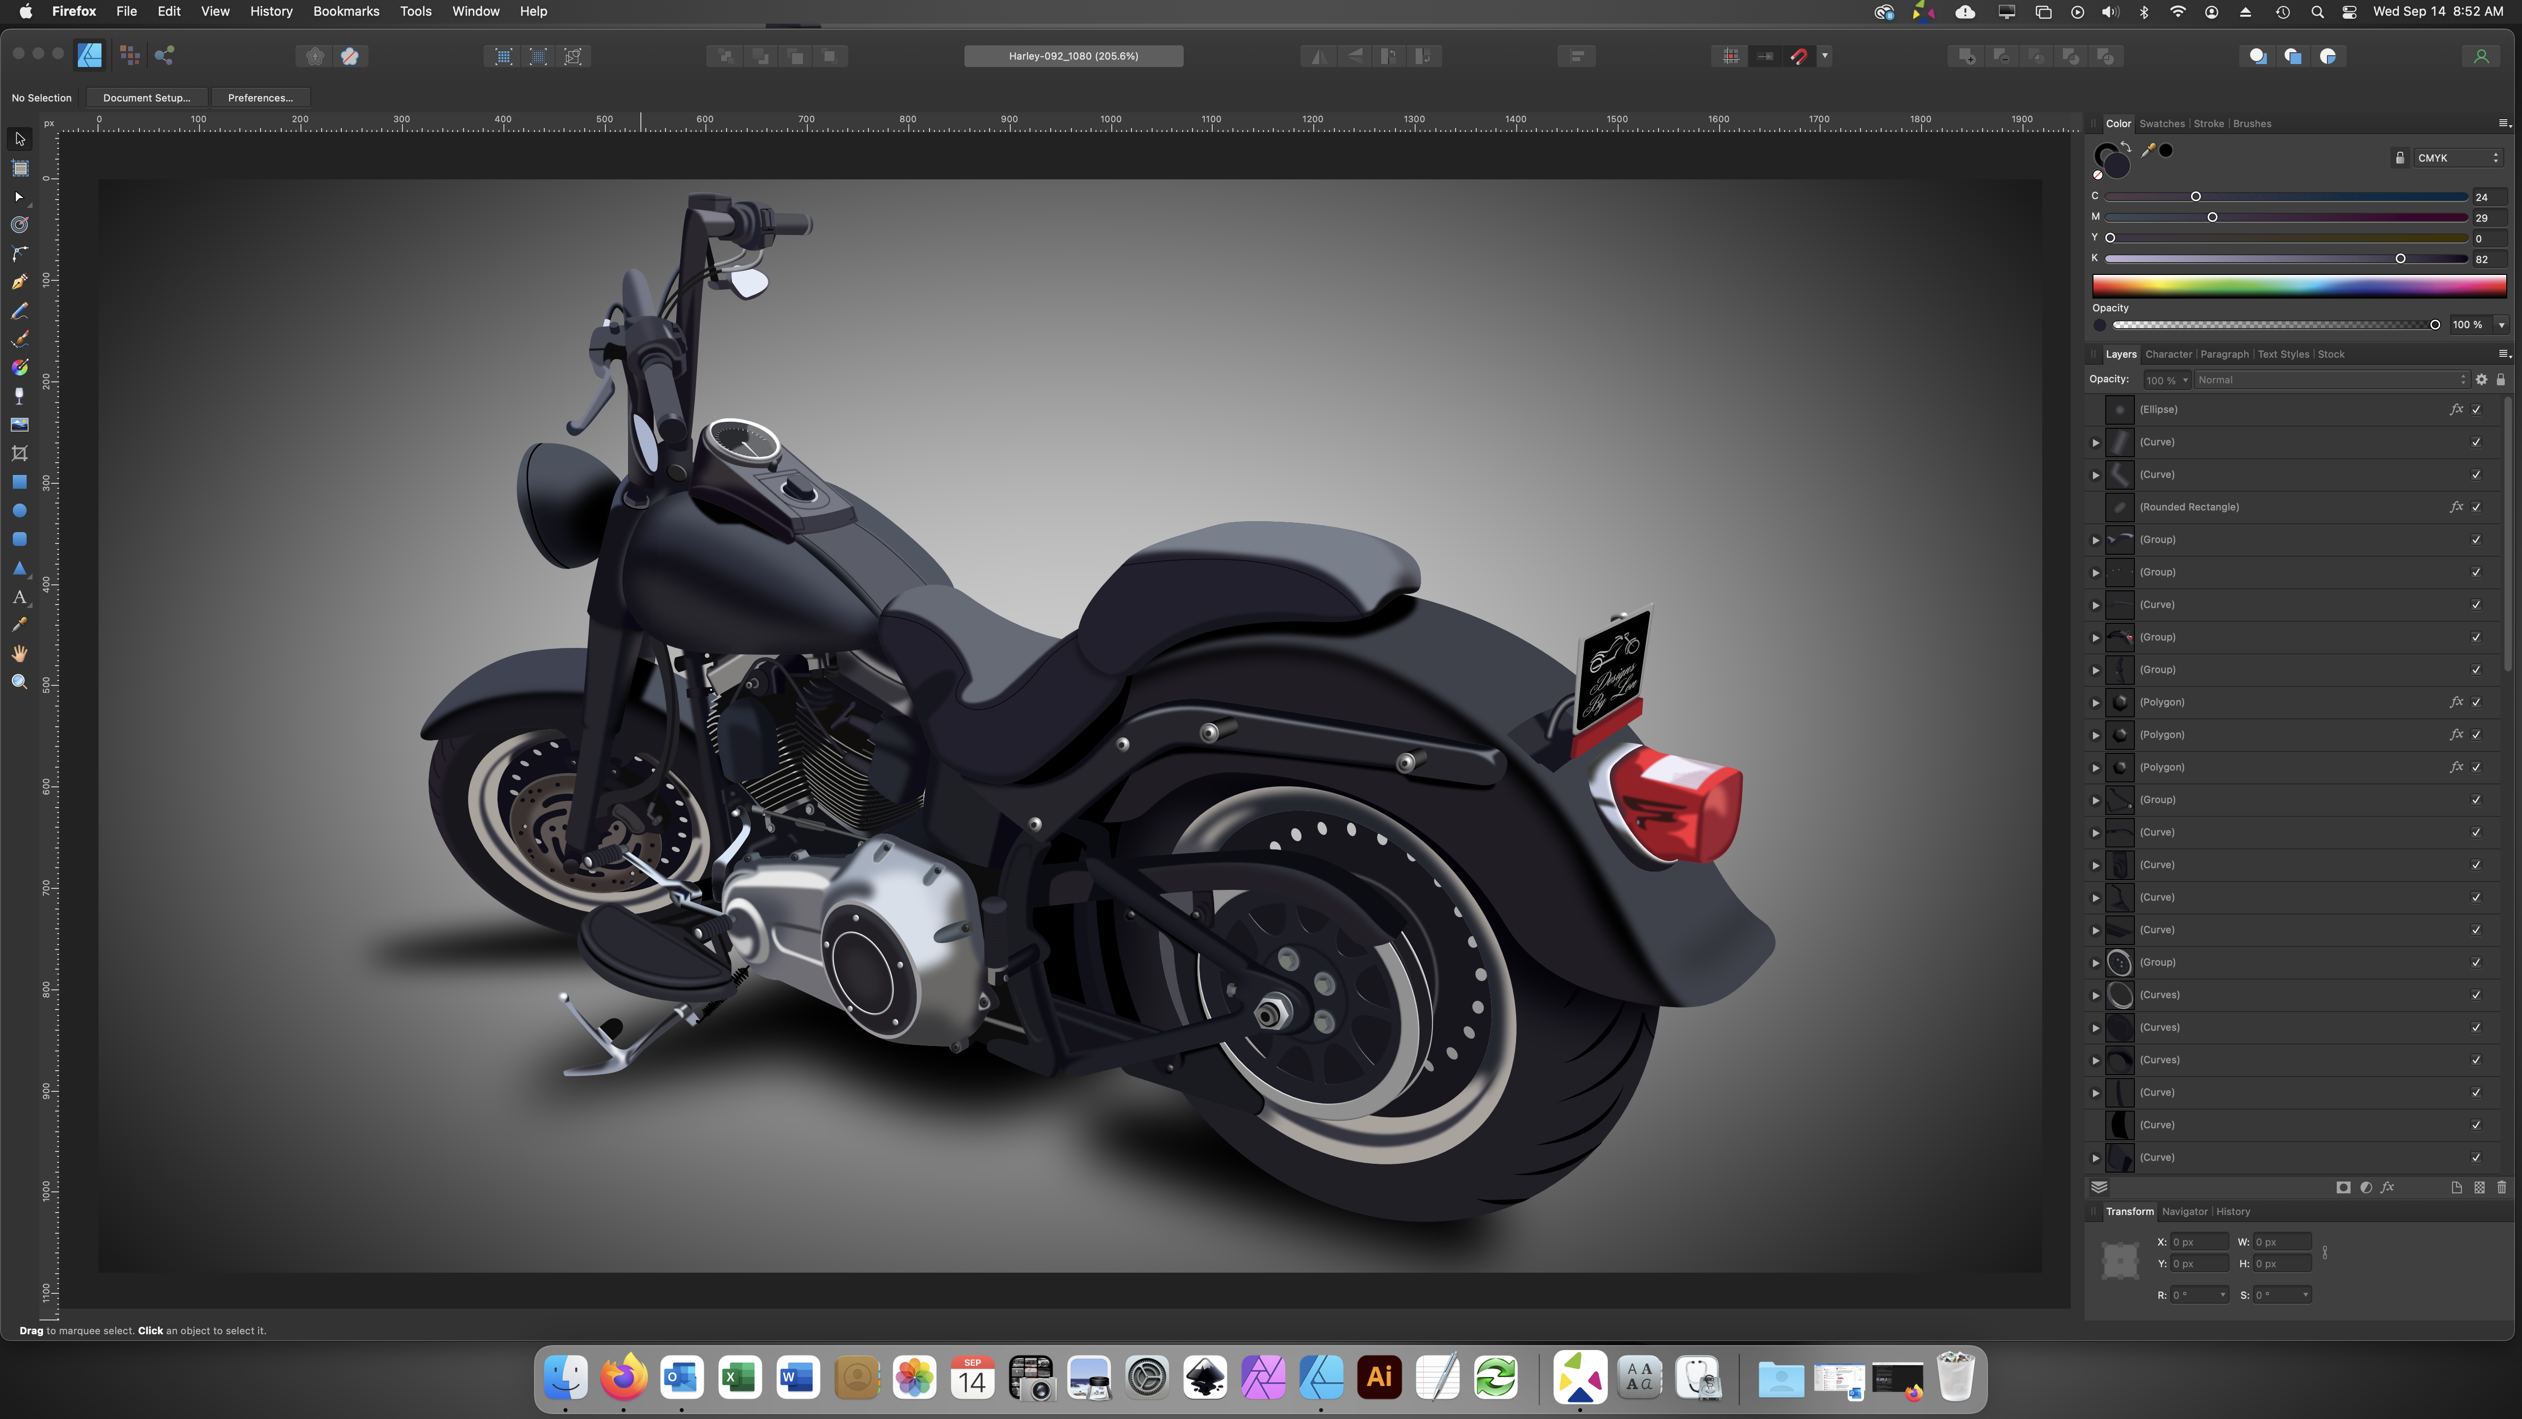This screenshot has width=2522, height=1419.
Task: Switch to the Navigator tab
Action: pos(2184,1212)
